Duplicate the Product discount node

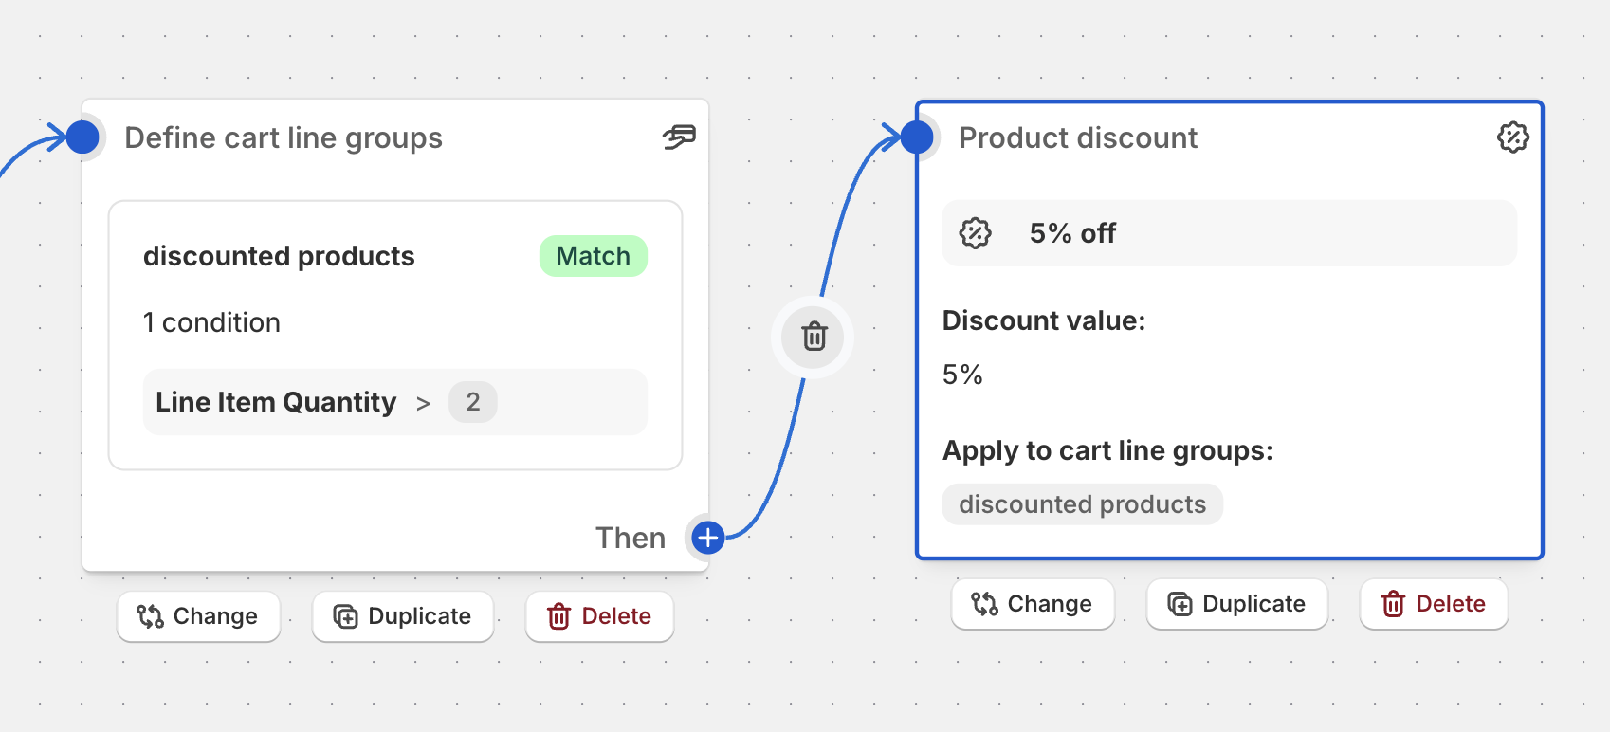(1237, 604)
